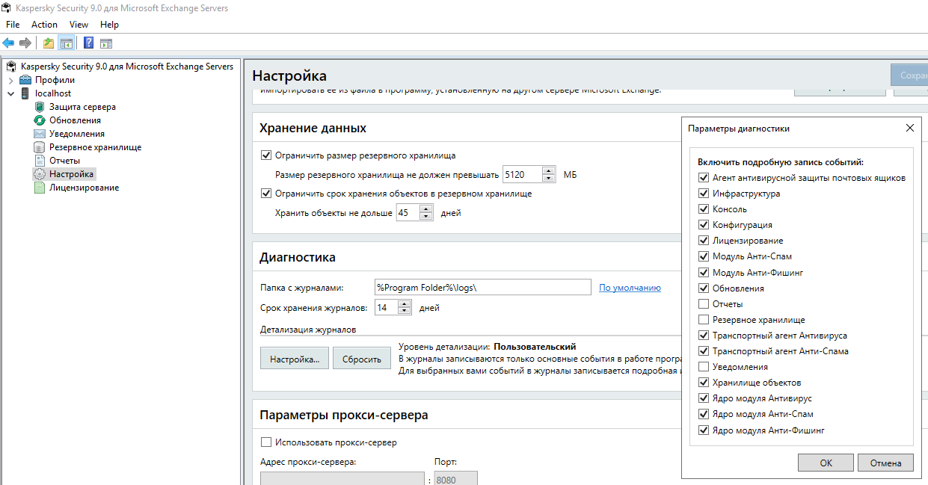Expand the Профили tree node chevron
928x485 pixels.
10,80
